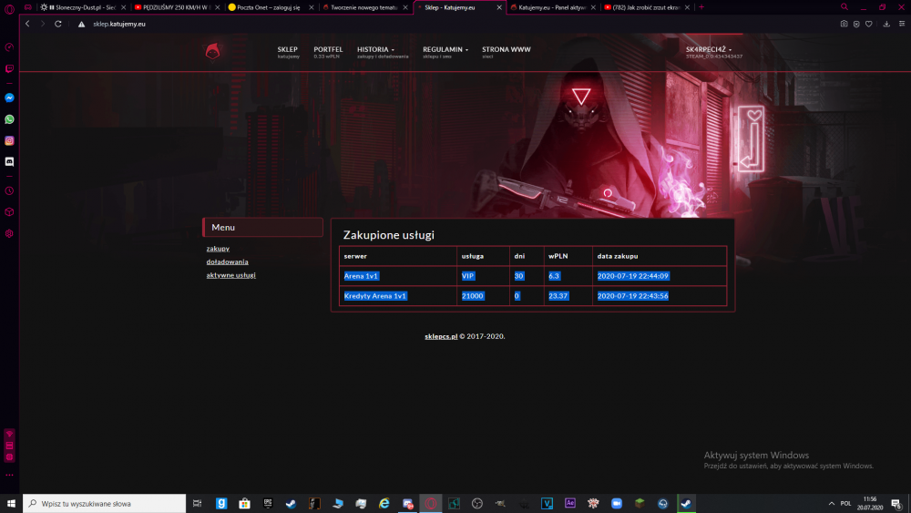
Task: Open sidebar setup three-dots at bottom
Action: [x=9, y=475]
